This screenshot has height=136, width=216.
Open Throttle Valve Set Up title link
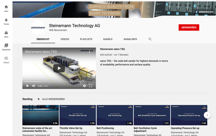click(x=71, y=128)
